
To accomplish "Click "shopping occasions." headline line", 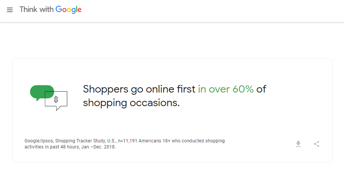I will pos(131,103).
